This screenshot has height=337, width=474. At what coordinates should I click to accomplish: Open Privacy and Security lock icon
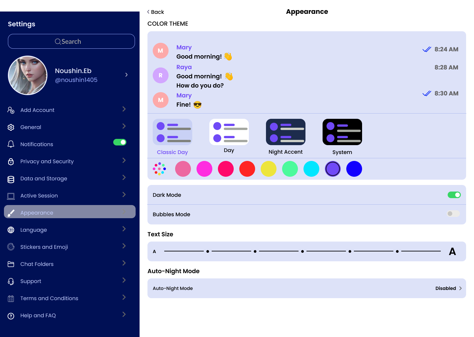pos(11,161)
